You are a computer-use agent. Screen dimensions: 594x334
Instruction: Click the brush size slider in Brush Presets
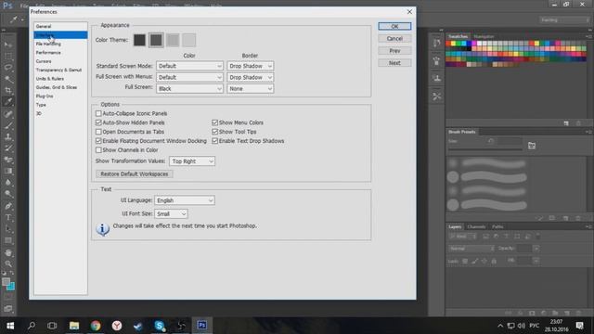pyautogui.click(x=485, y=149)
